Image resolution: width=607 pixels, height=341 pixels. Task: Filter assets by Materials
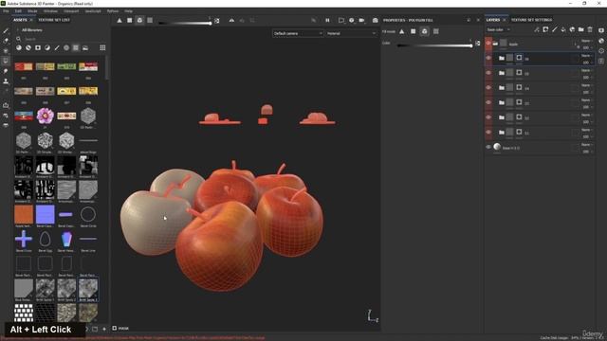pos(19,47)
